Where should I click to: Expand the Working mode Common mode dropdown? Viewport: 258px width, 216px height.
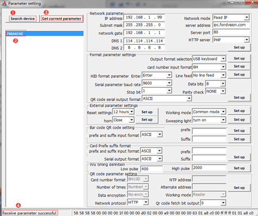[209, 112]
